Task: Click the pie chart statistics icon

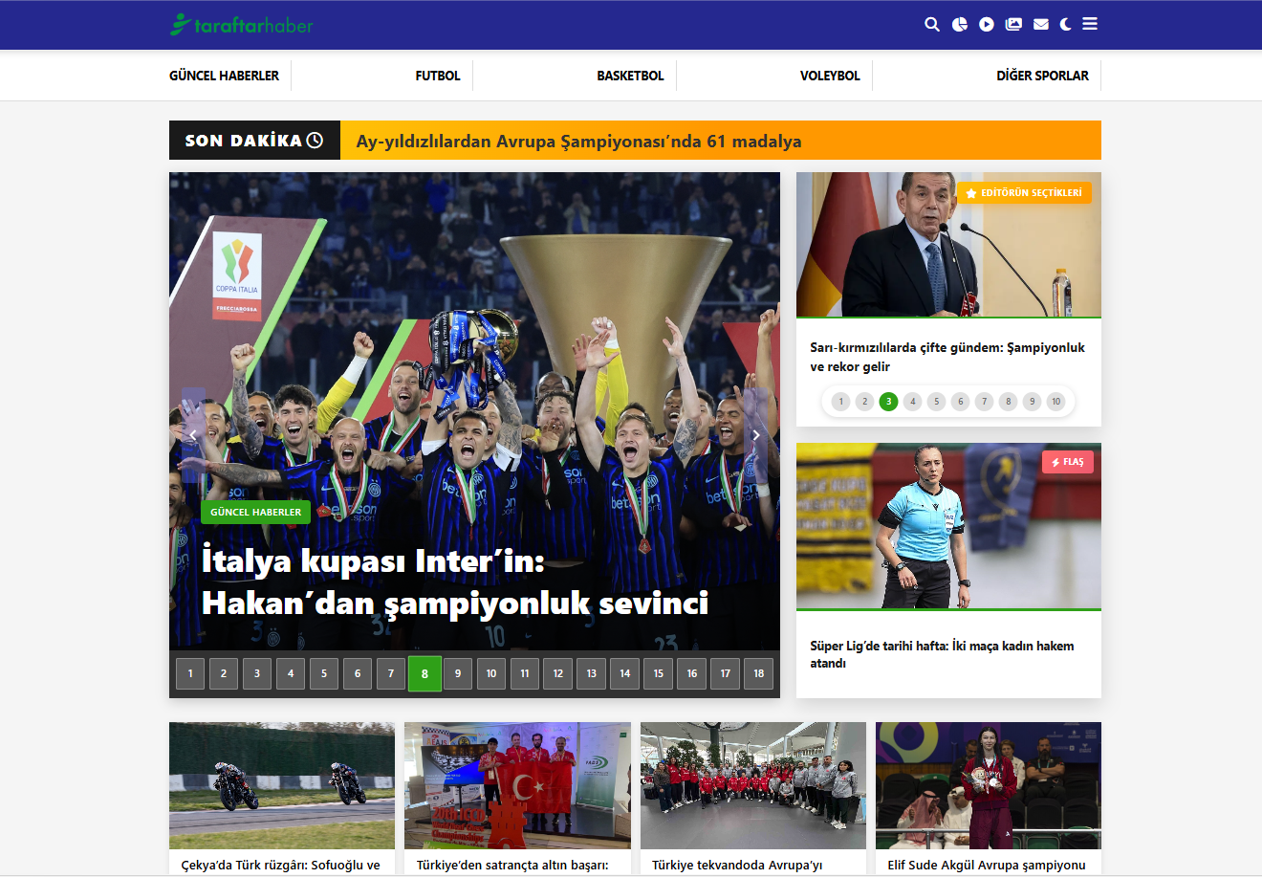Action: [960, 25]
